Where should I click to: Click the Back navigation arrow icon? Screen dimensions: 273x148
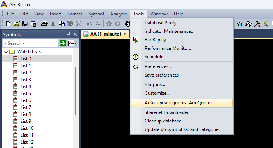point(109,24)
